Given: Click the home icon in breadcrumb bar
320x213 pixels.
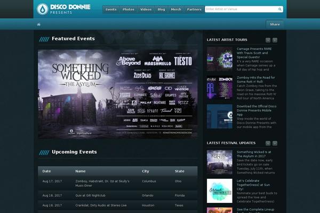Looking at the screenshot, I should [x=38, y=24].
